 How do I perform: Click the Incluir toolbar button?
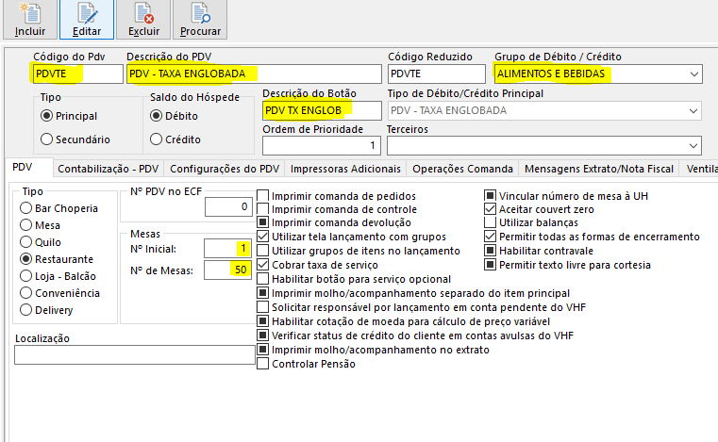pyautogui.click(x=30, y=20)
